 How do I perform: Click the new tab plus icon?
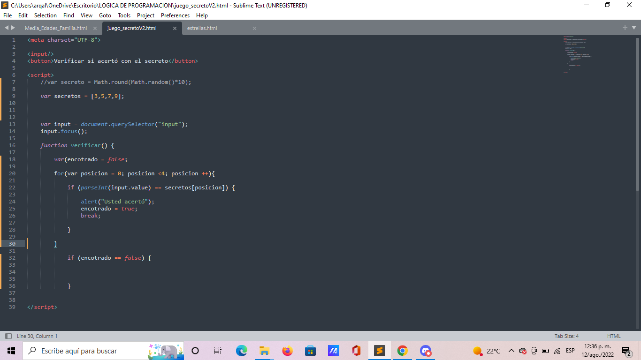tap(625, 28)
